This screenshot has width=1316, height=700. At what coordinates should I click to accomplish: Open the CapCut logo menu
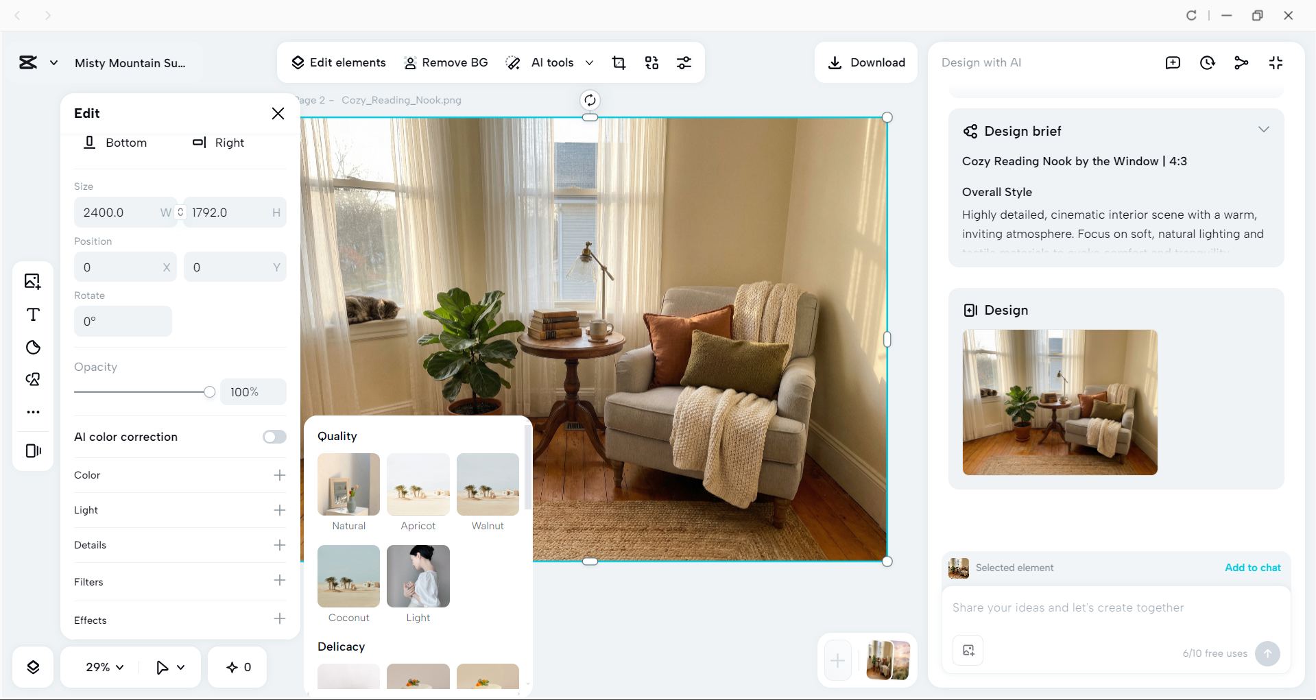28,63
